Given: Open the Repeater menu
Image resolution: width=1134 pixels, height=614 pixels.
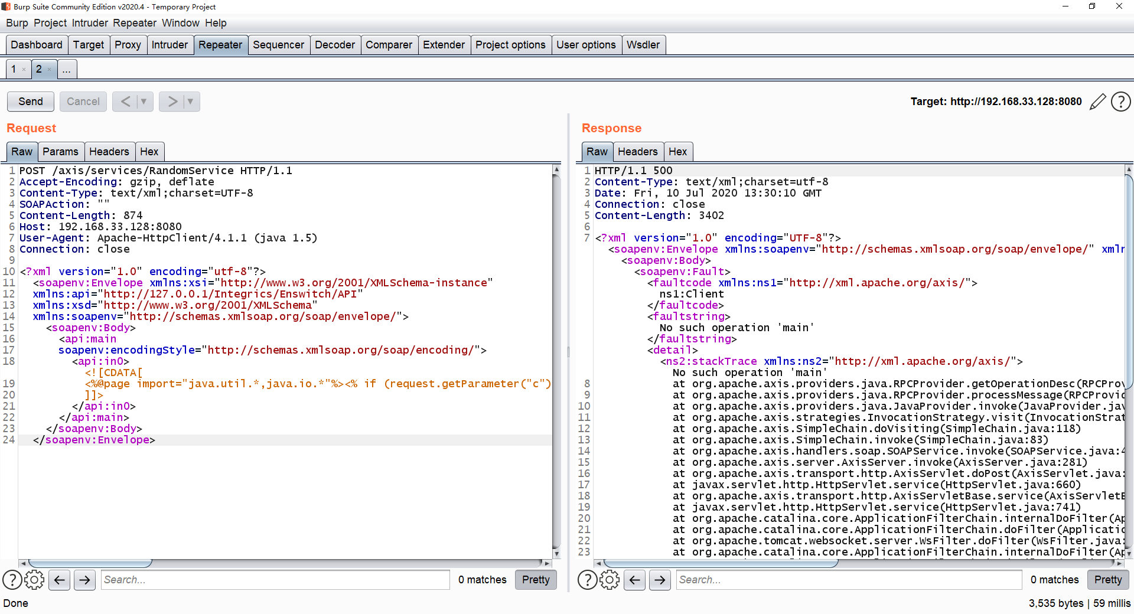Looking at the screenshot, I should [x=135, y=23].
